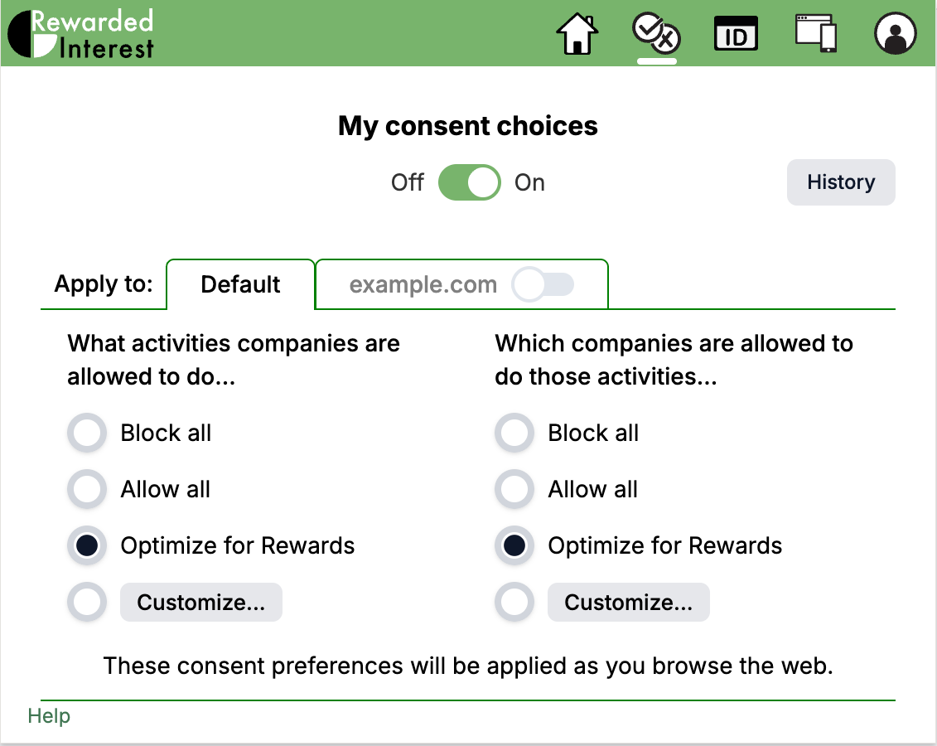Select Block all for activities
The height and width of the screenshot is (746, 937).
point(87,433)
